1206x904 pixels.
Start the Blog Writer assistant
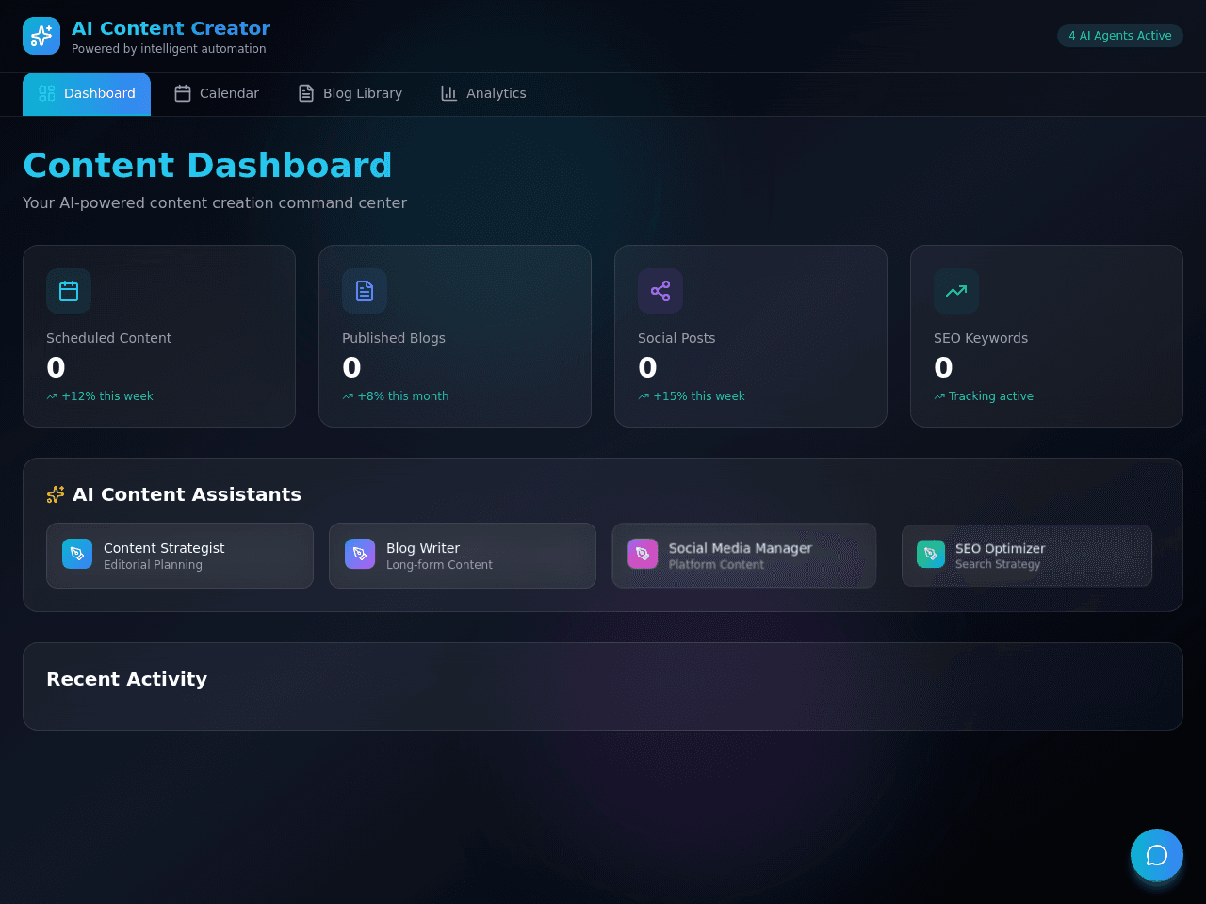463,556
